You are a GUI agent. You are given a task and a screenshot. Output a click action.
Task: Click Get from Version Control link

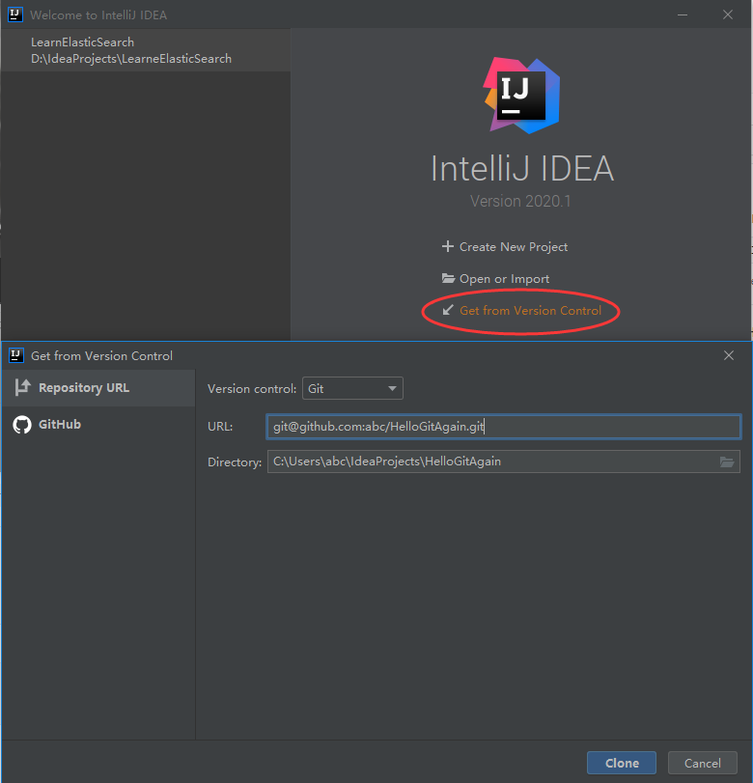[x=530, y=311]
